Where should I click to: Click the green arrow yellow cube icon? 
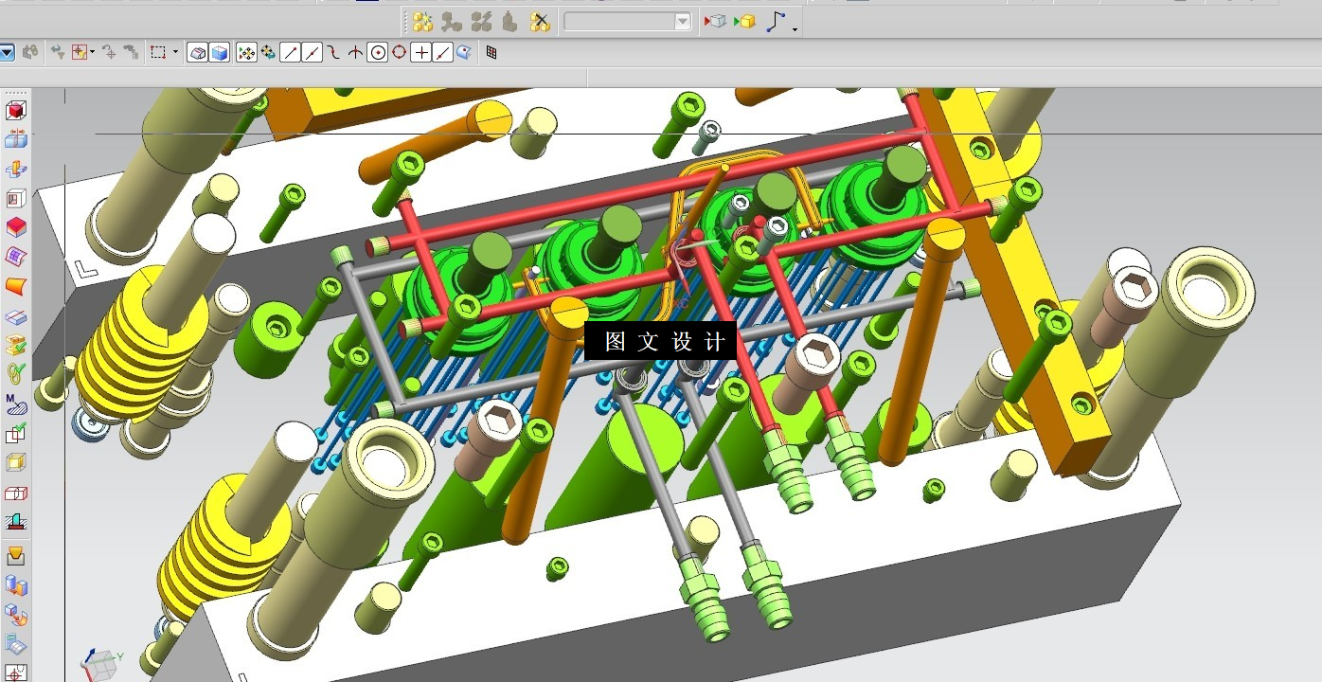(745, 21)
